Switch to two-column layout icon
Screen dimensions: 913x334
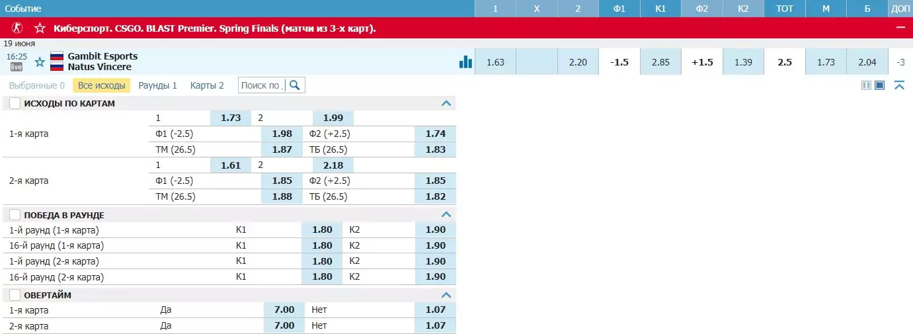click(866, 85)
